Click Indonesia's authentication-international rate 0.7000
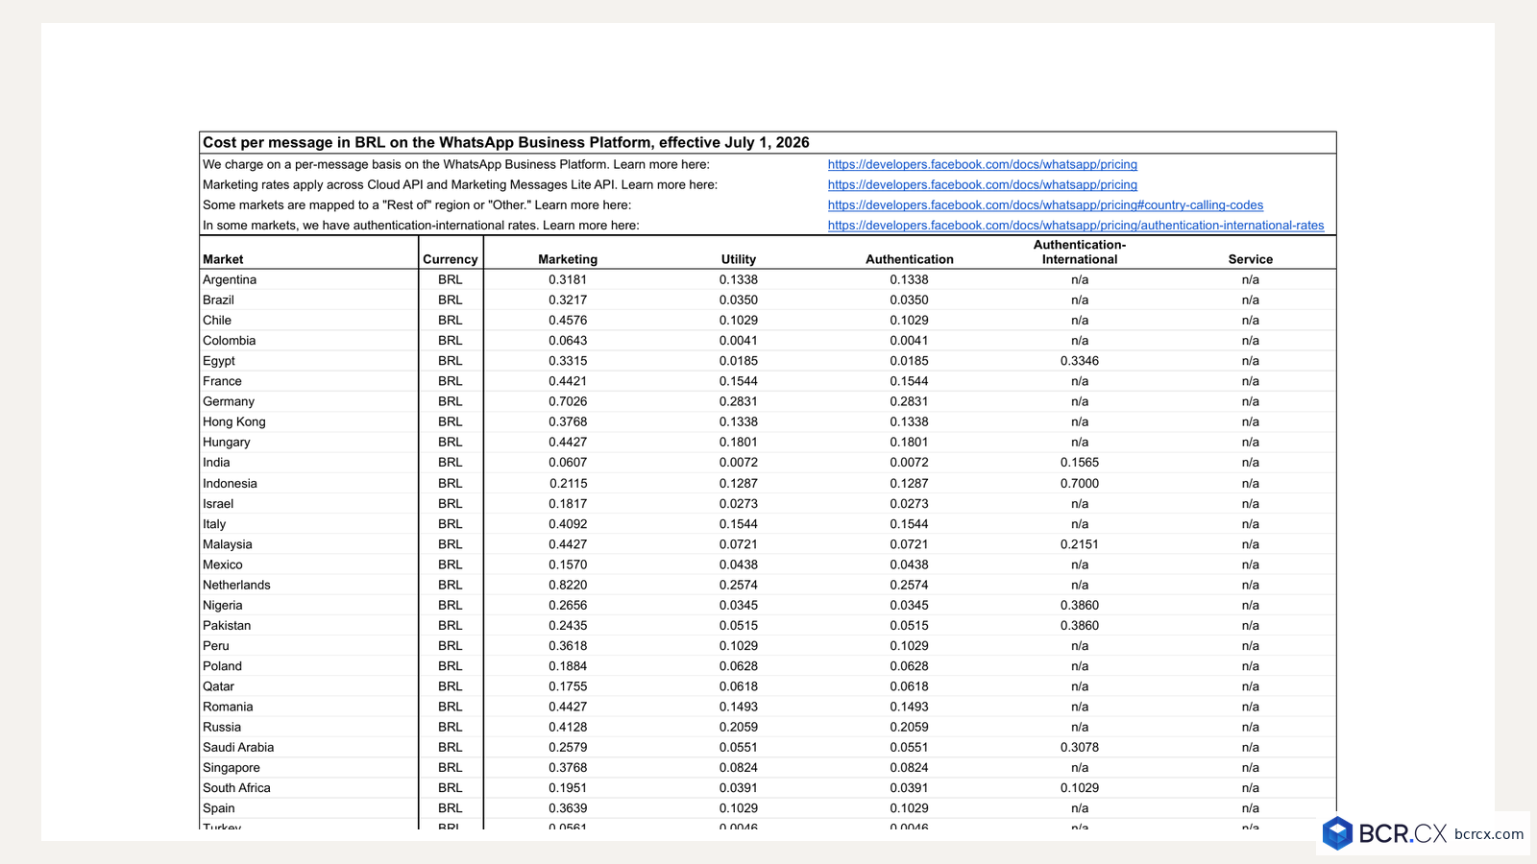Viewport: 1537px width, 864px height. (1080, 483)
